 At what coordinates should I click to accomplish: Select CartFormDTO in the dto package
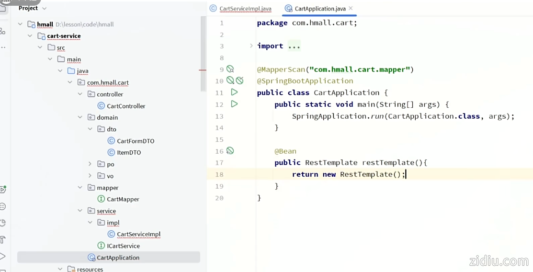point(136,141)
